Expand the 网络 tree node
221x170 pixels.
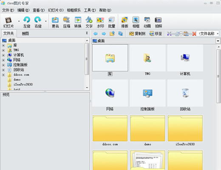pyautogui.click(x=3, y=60)
